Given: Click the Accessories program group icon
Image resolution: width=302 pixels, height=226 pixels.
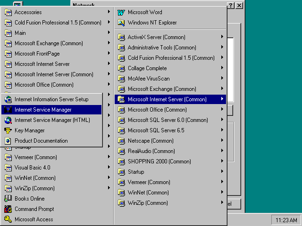Looking at the screenshot, I should 8,12.
